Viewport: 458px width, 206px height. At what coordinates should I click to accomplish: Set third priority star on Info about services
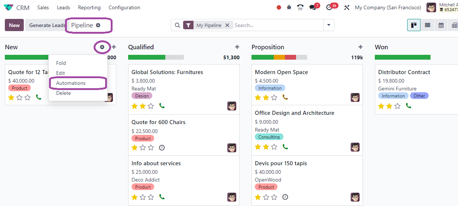coord(151,197)
